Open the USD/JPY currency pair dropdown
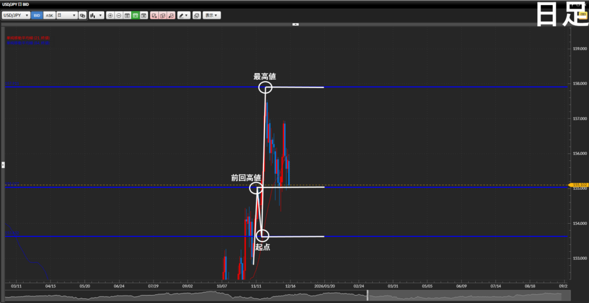 [x=16, y=15]
